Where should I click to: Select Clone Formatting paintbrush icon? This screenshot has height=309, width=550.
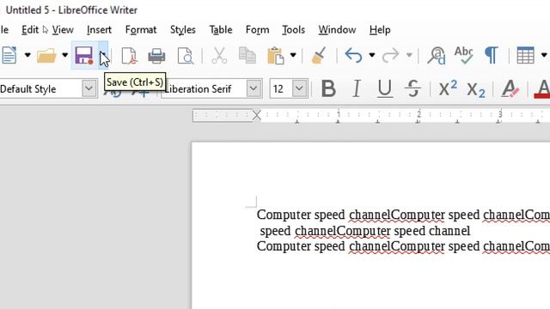click(319, 55)
